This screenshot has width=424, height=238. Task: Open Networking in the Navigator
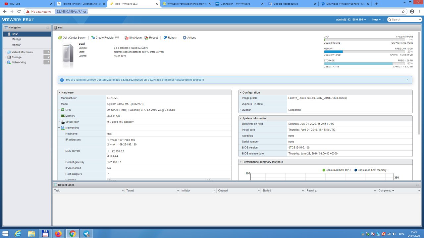click(x=19, y=62)
